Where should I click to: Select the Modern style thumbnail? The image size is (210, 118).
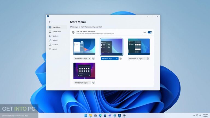click(112, 47)
